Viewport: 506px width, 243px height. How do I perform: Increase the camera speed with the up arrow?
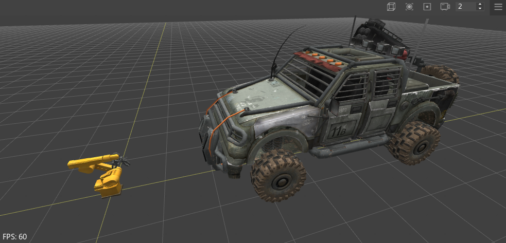coord(480,4)
